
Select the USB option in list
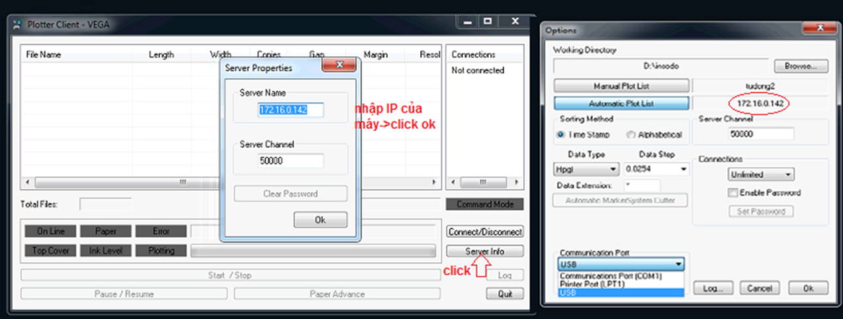coord(621,293)
